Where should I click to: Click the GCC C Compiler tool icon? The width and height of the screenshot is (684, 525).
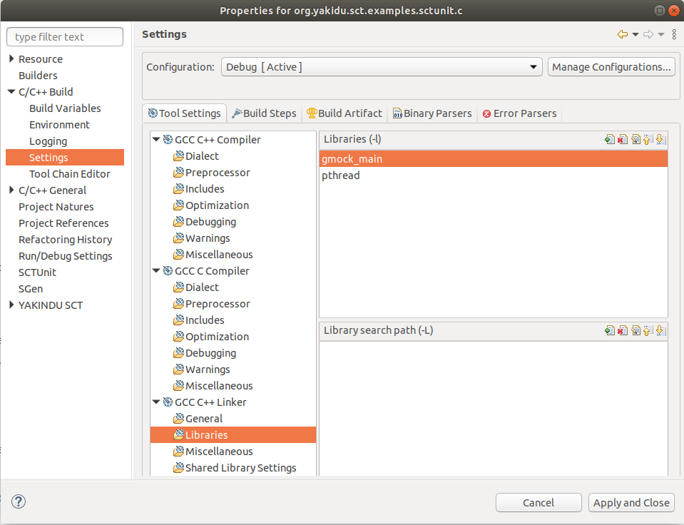click(x=168, y=271)
